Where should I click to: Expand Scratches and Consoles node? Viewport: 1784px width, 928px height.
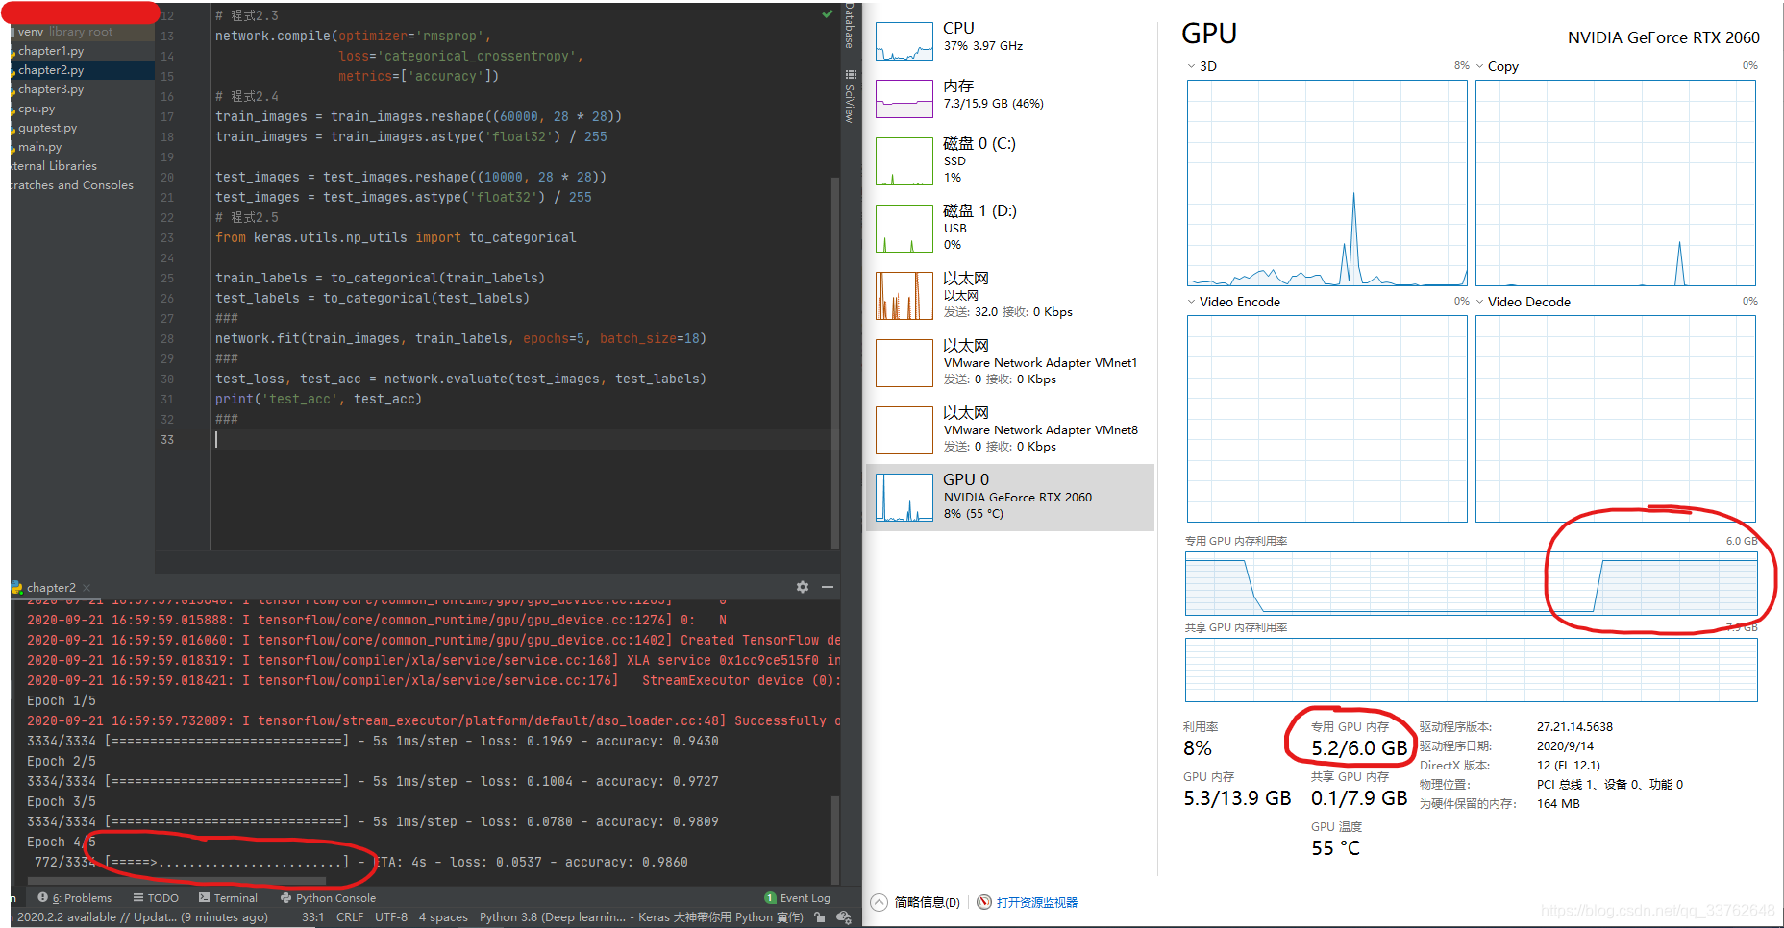tap(72, 185)
